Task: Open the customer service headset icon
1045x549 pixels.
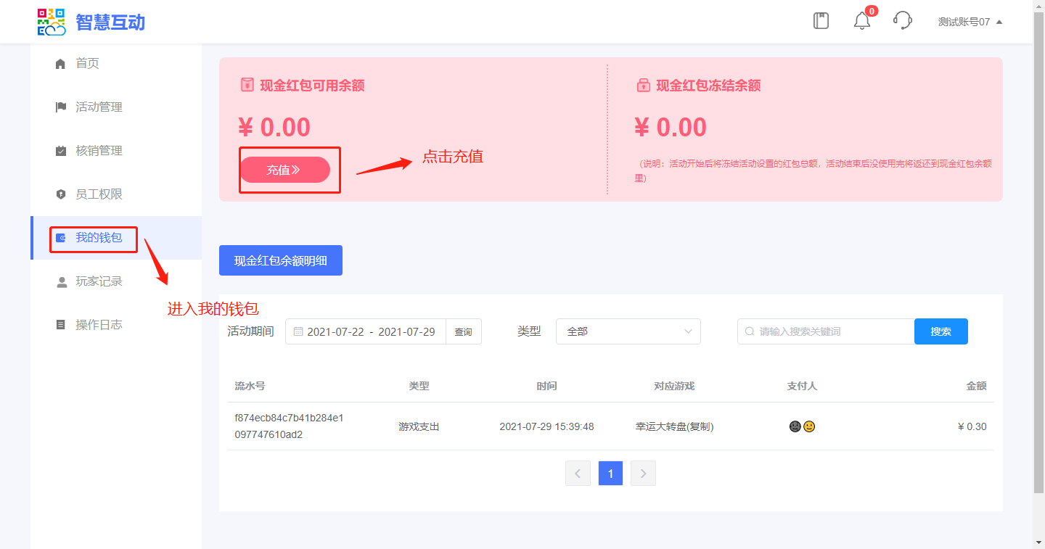Action: click(902, 20)
